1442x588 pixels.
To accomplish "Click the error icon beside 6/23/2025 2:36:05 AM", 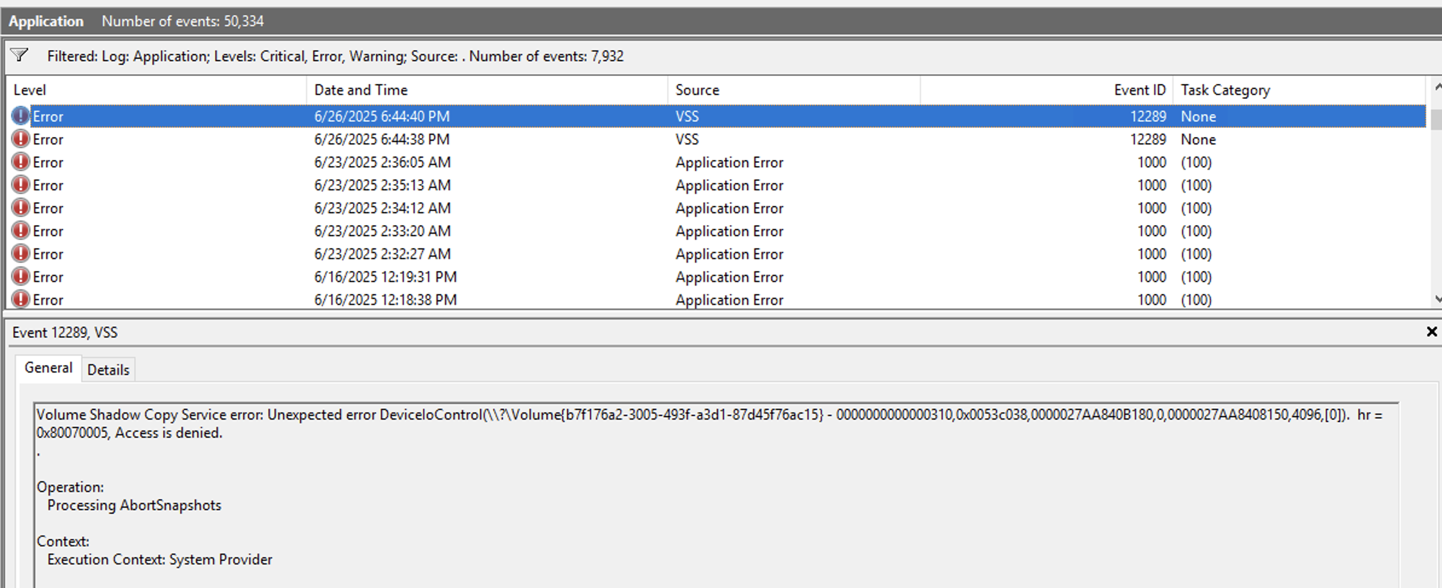I will point(20,162).
